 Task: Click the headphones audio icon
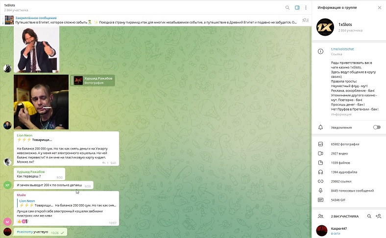(x=320, y=172)
